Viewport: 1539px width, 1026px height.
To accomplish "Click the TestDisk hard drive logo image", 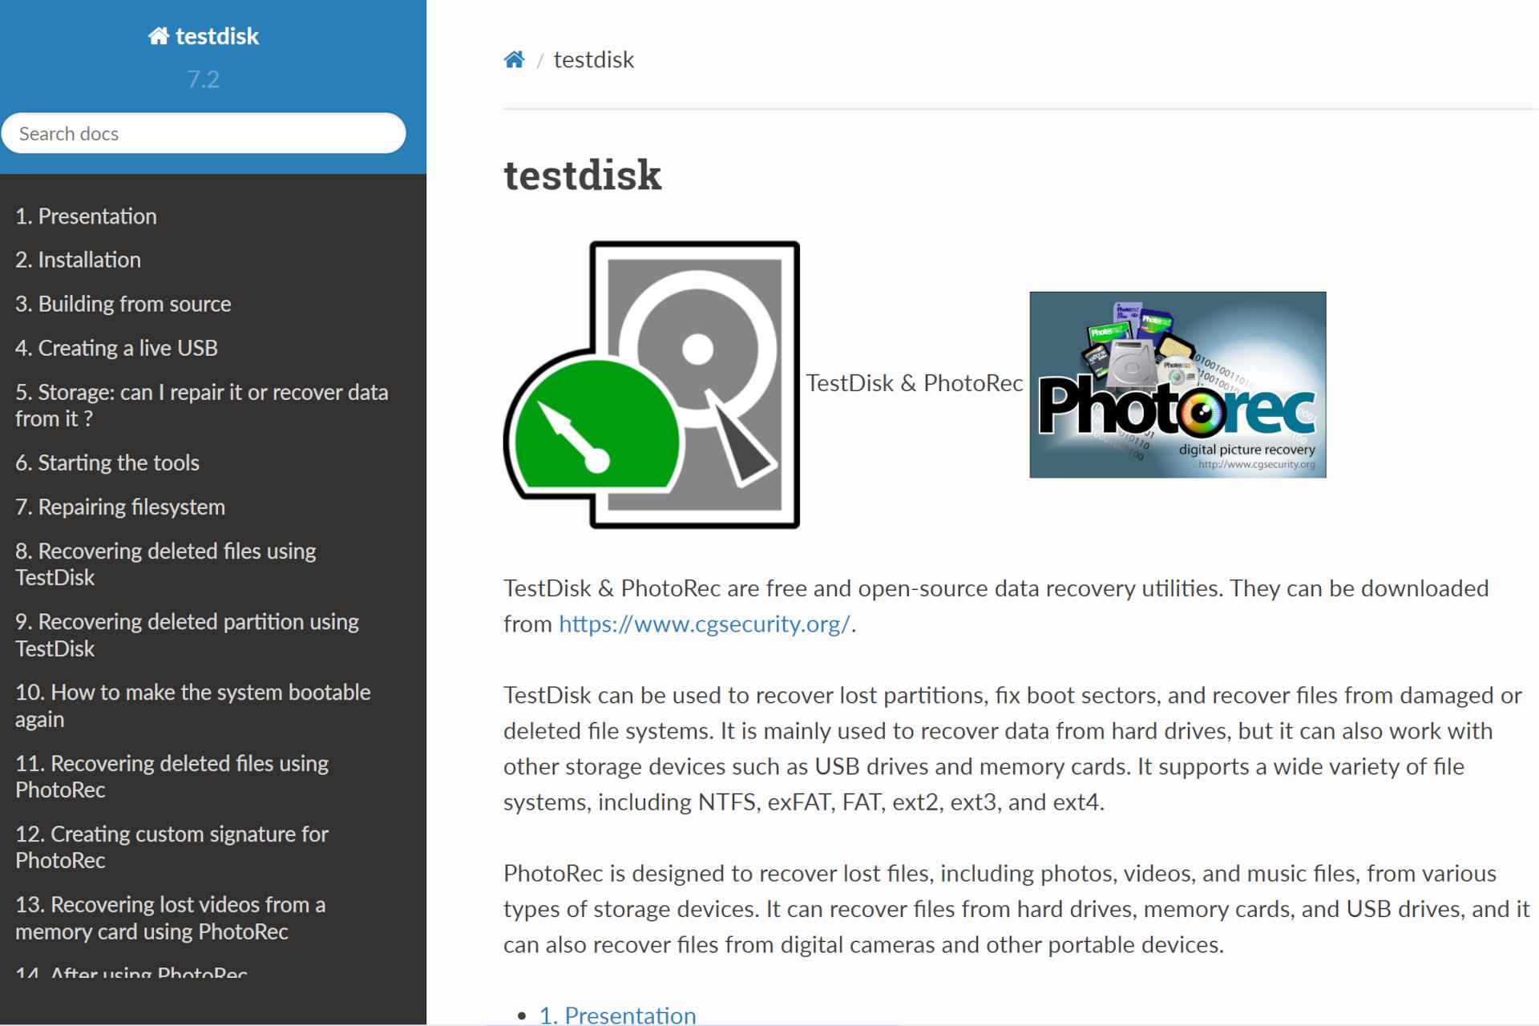I will tap(652, 385).
